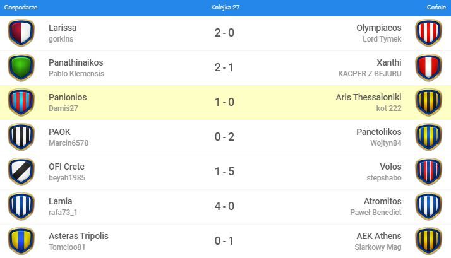Image resolution: width=451 pixels, height=258 pixels.
Task: Click the Kolejka 27 round header
Action: [x=225, y=8]
